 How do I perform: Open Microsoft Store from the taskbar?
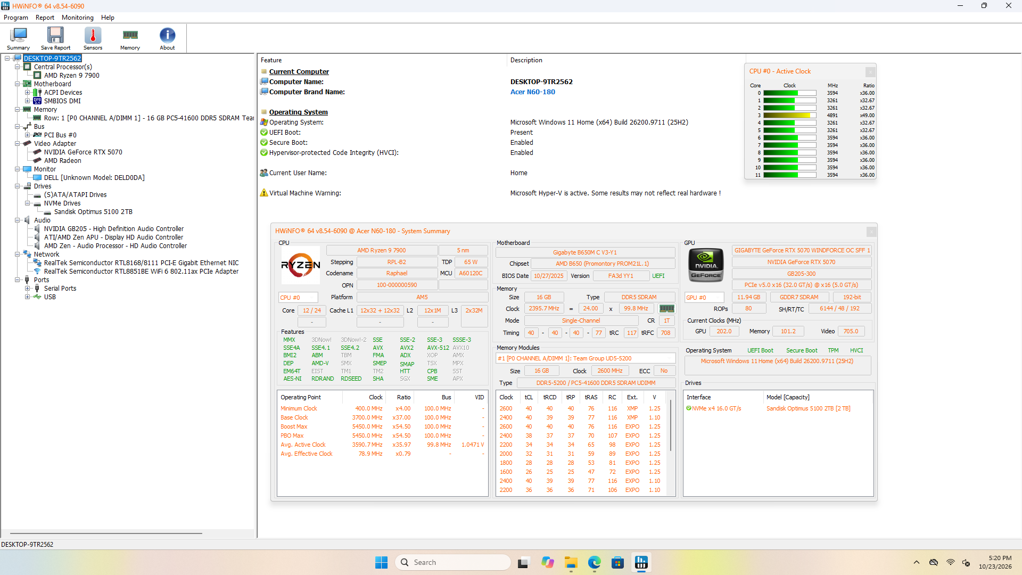pos(617,562)
